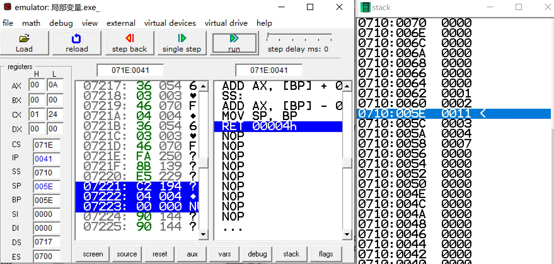Open the view menu
Viewport: 554px width, 264px height.
[90, 23]
